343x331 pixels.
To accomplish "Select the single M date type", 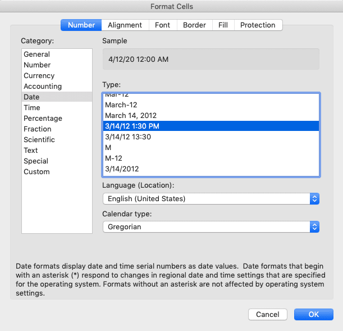I will (x=211, y=148).
